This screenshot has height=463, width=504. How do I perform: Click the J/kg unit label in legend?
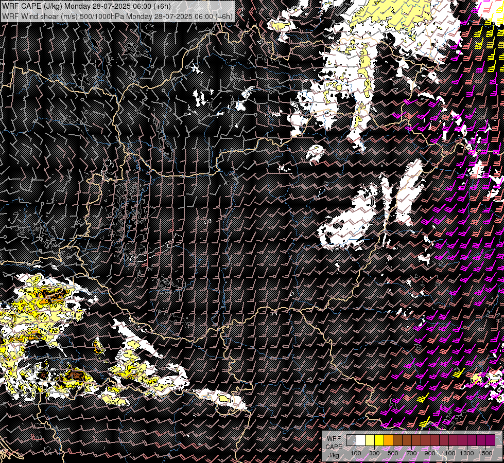coord(333,455)
